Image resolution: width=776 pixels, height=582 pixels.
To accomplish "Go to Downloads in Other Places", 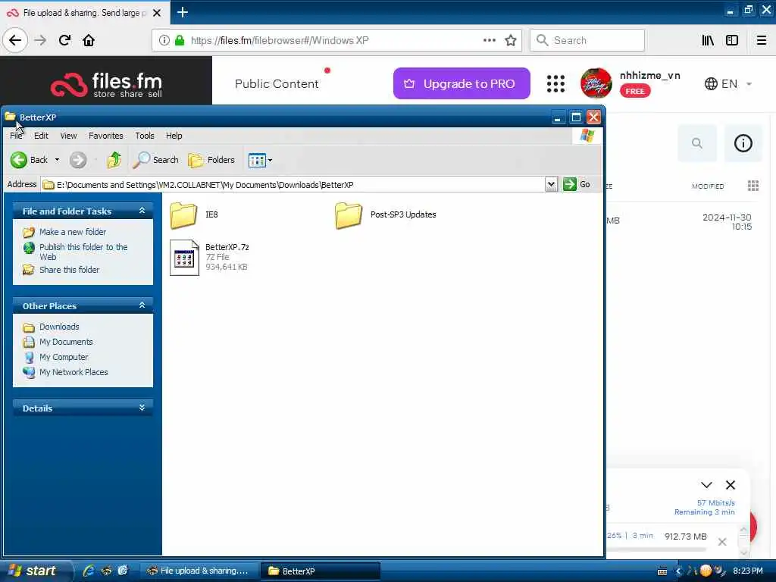I will tap(59, 327).
